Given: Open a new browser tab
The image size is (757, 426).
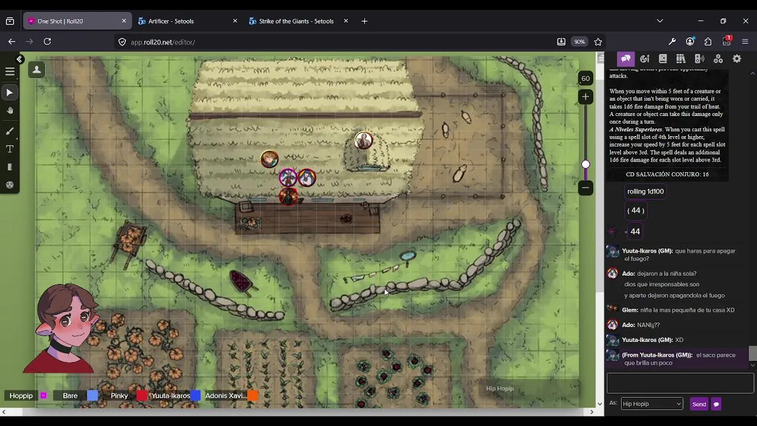Looking at the screenshot, I should click(x=364, y=21).
